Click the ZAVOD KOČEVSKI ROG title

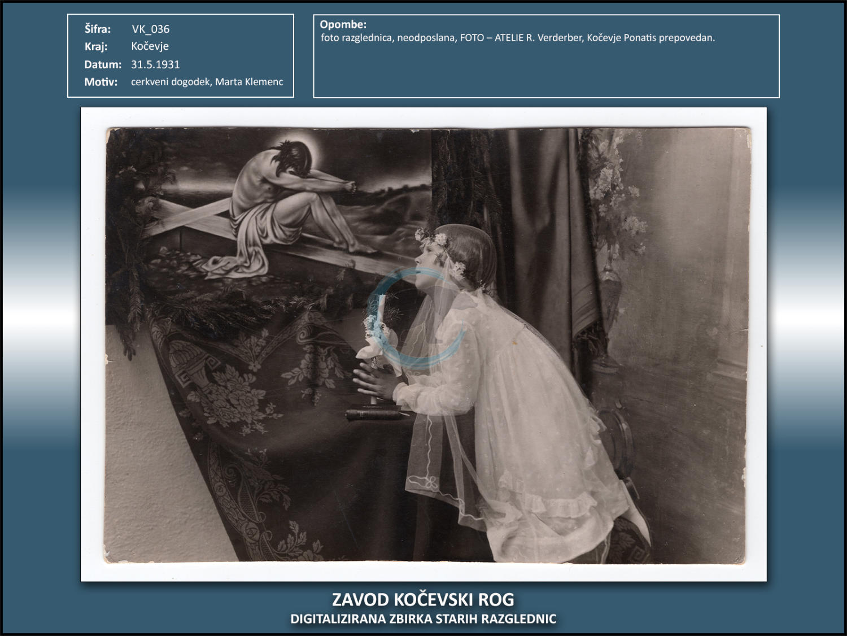423,599
